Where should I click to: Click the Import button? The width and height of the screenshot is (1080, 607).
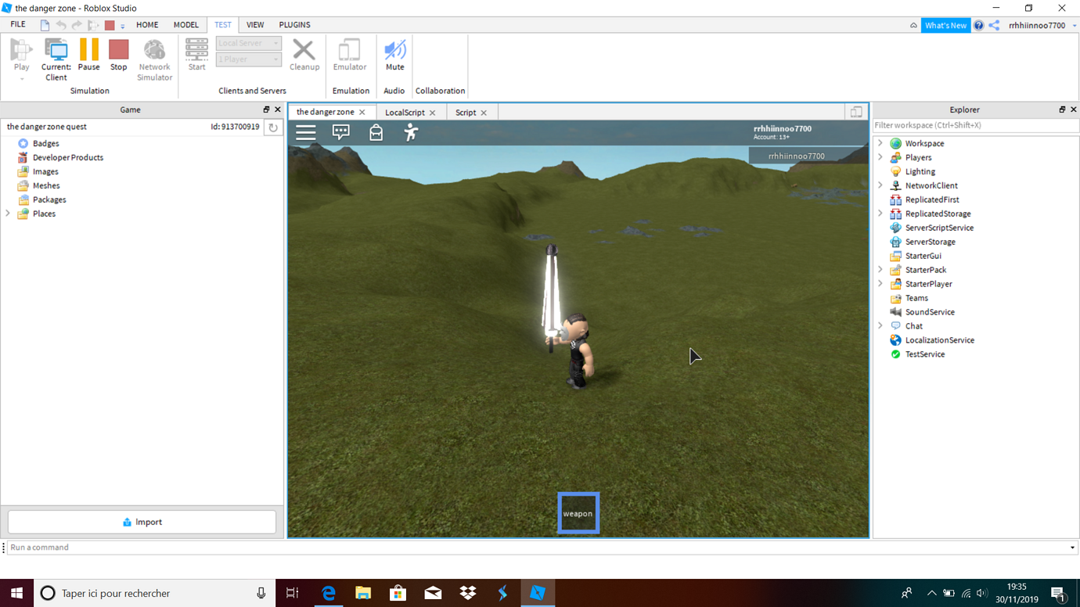coord(142,522)
